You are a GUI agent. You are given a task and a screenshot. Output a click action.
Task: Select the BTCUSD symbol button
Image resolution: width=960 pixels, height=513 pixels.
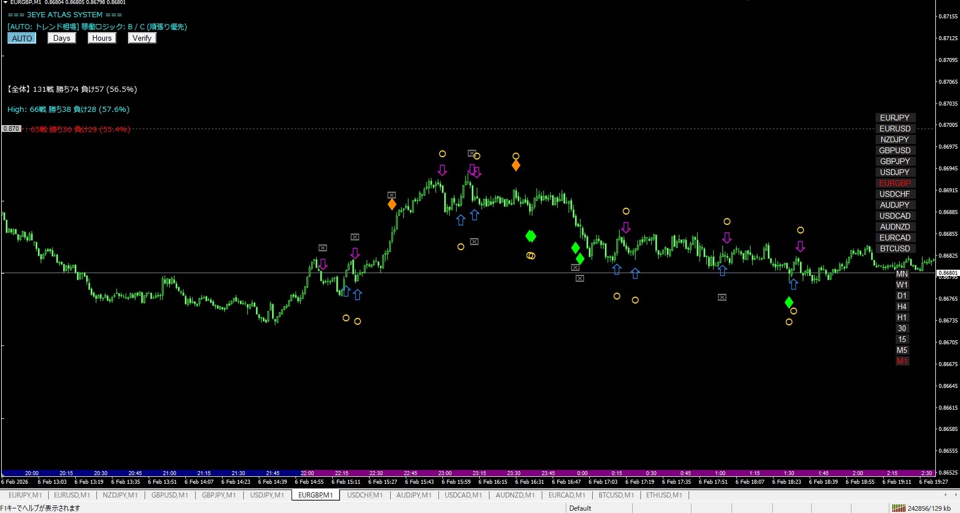(895, 248)
